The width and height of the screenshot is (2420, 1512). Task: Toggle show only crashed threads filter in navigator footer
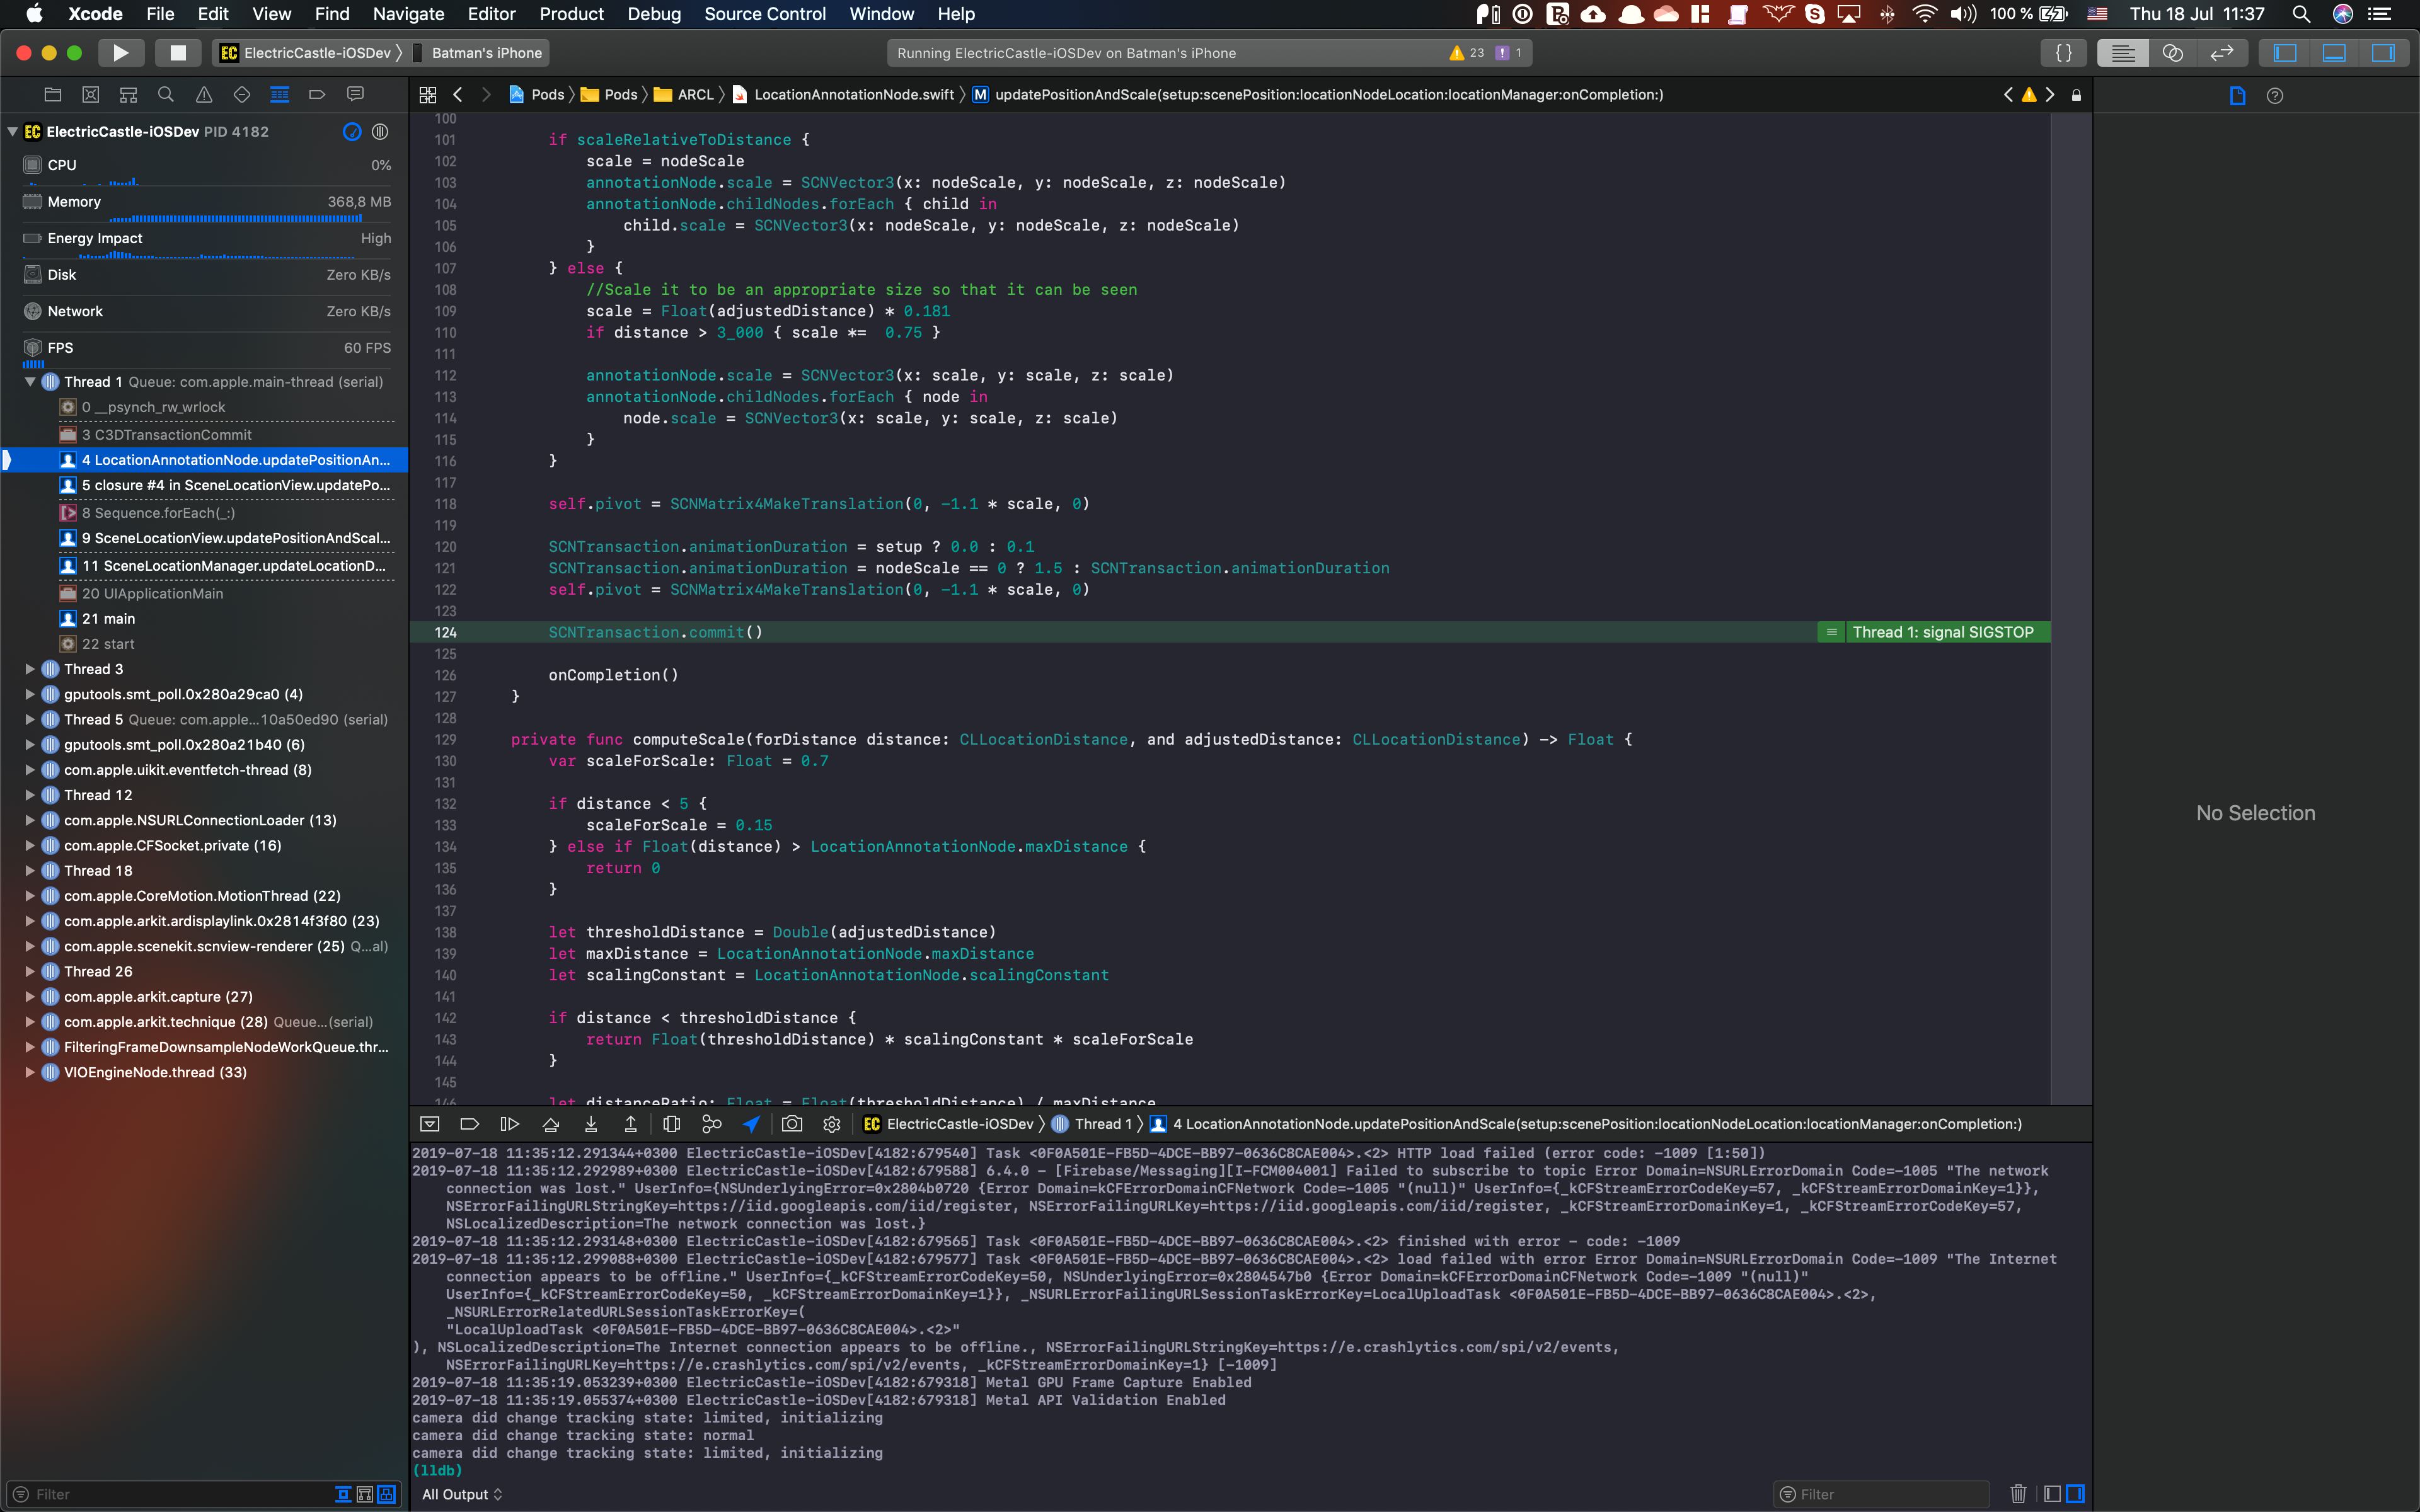365,1494
